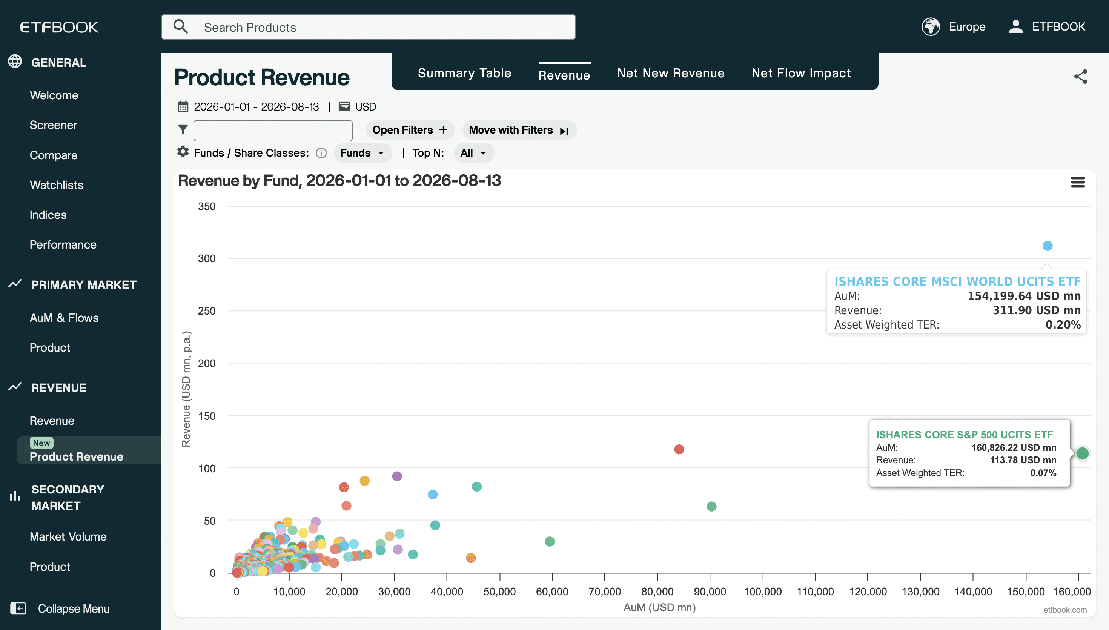
Task: Switch to Net New Revenue tab
Action: (671, 73)
